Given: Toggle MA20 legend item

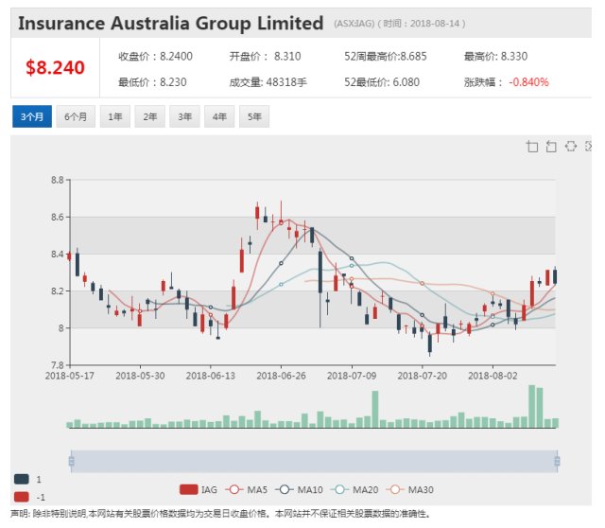Looking at the screenshot, I should [354, 489].
